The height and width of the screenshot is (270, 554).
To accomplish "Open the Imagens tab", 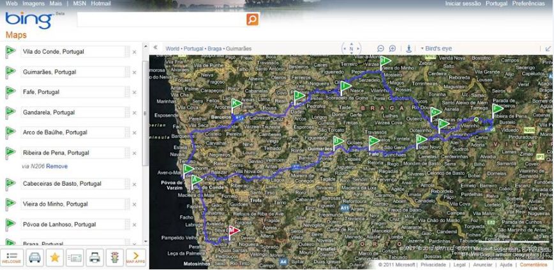I will pyautogui.click(x=33, y=4).
